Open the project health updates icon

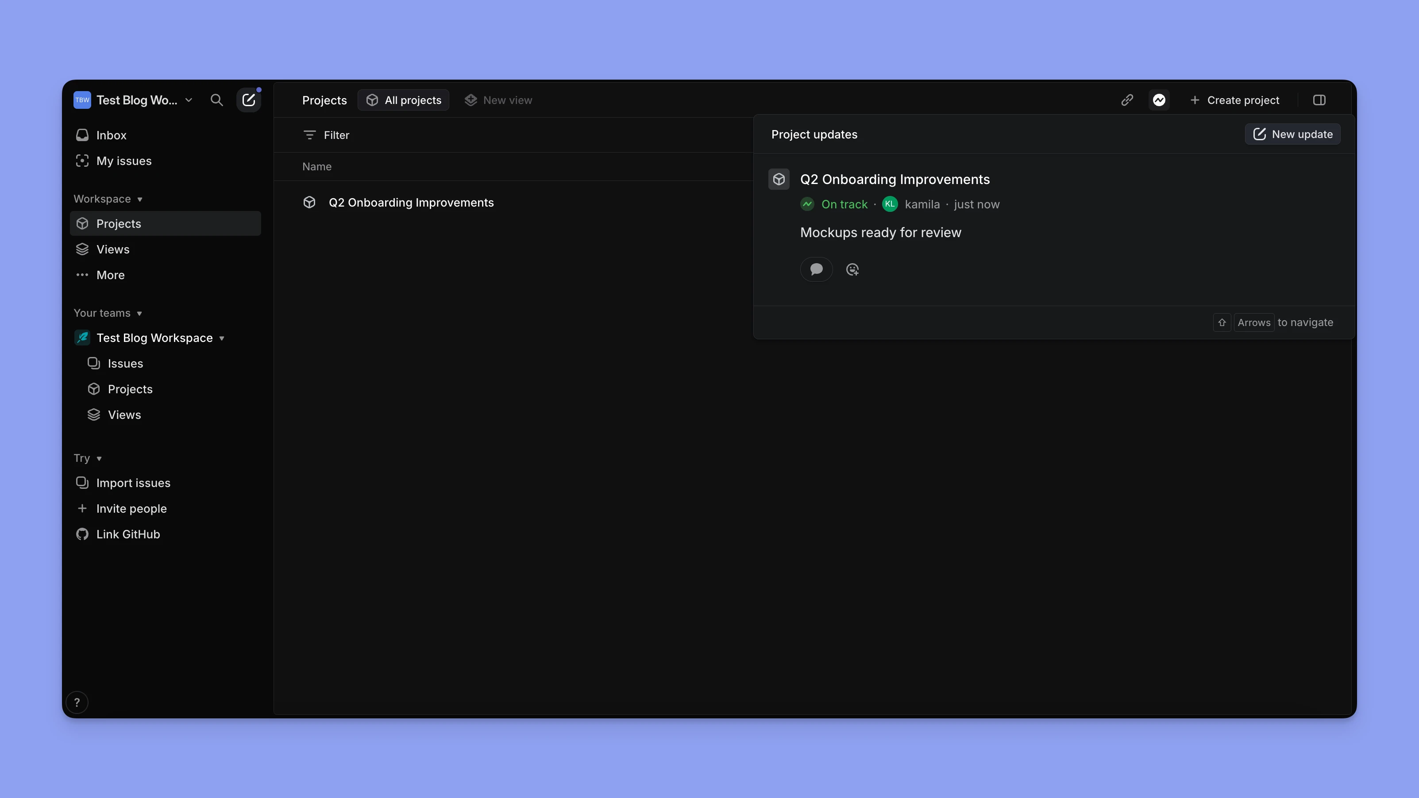coord(1160,100)
